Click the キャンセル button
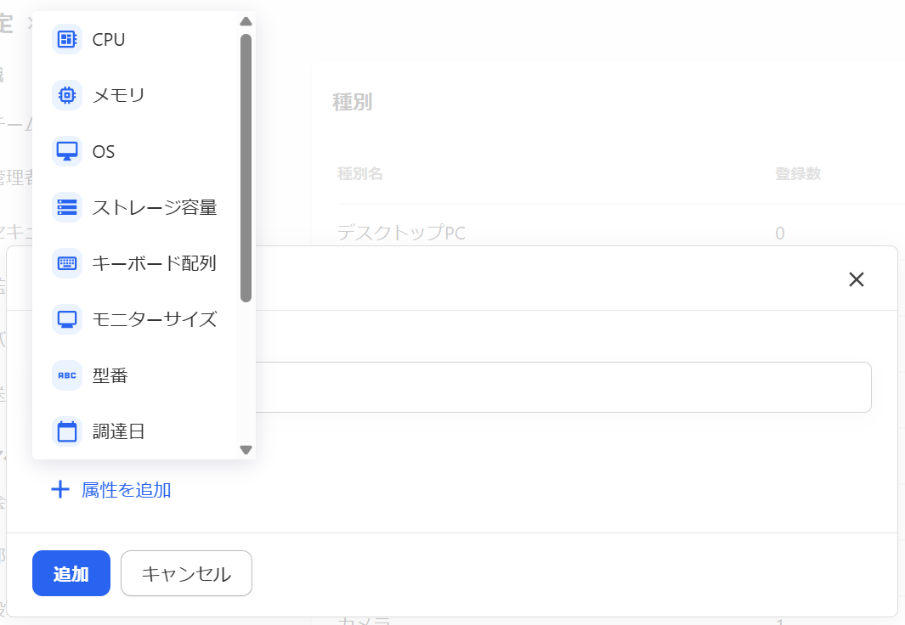 pos(186,573)
